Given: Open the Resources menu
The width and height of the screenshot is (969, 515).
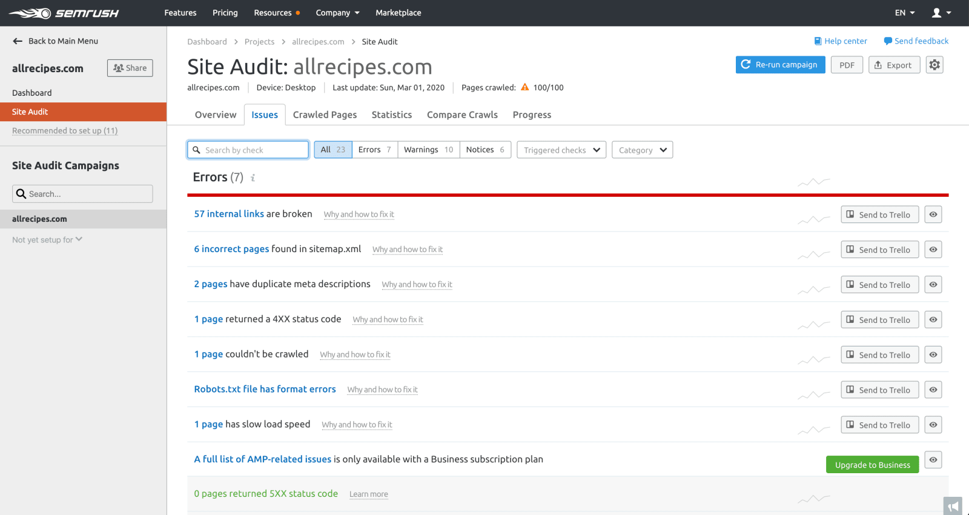Looking at the screenshot, I should coord(277,13).
